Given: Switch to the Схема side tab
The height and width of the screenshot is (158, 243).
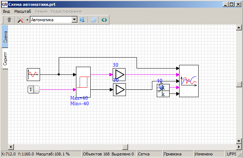Looking at the screenshot, I should click(5, 37).
